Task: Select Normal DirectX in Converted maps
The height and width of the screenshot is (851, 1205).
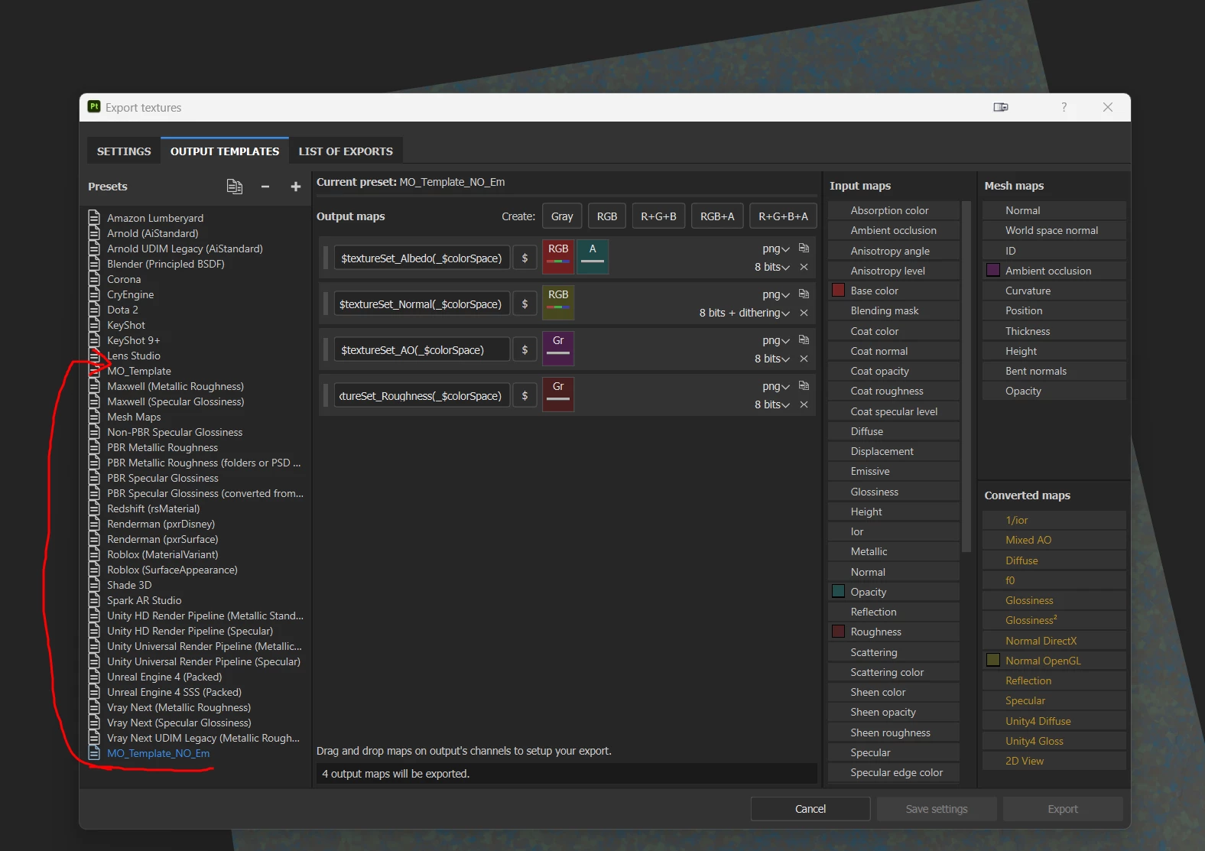Action: (x=1054, y=641)
